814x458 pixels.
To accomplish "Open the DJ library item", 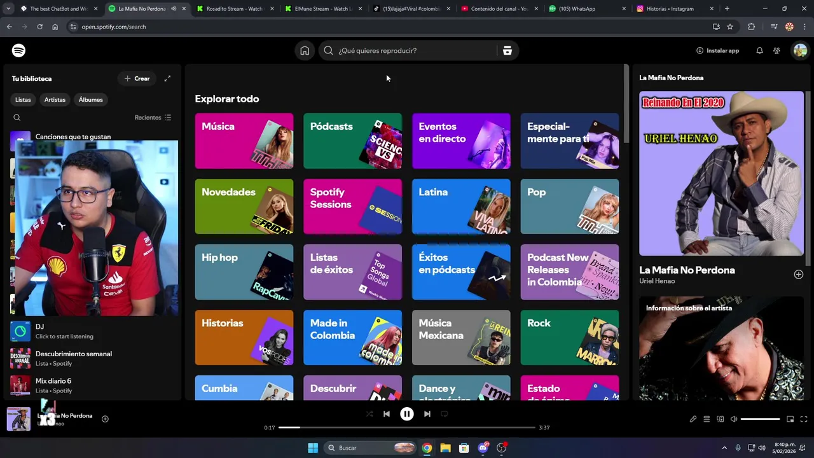I will tap(92, 331).
